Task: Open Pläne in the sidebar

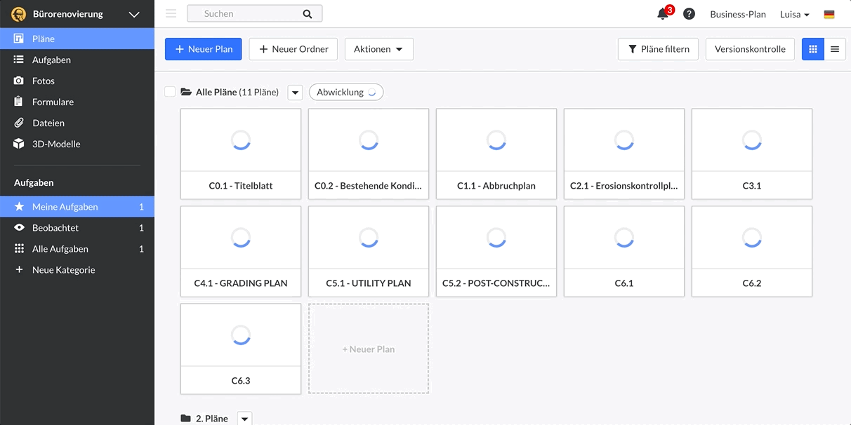Action: click(77, 39)
